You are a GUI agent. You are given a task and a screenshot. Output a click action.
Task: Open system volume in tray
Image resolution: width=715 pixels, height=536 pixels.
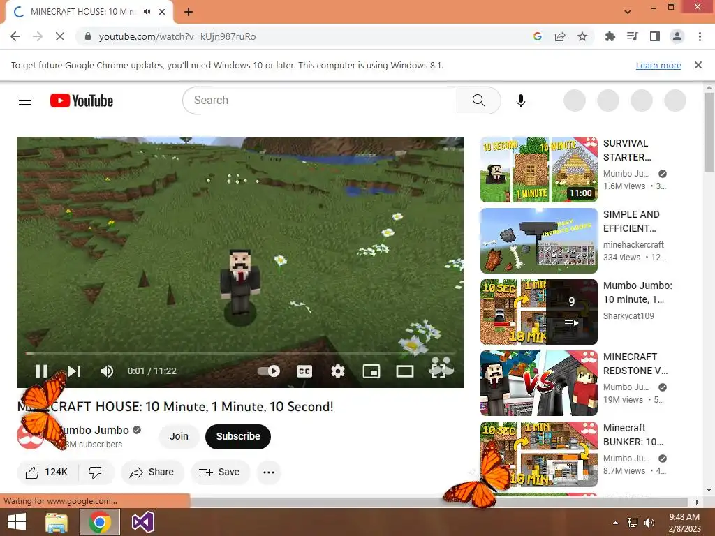[649, 523]
